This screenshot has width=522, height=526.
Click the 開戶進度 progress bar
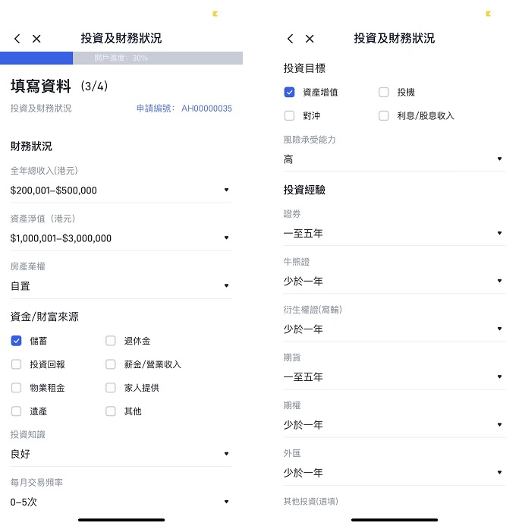[x=121, y=58]
